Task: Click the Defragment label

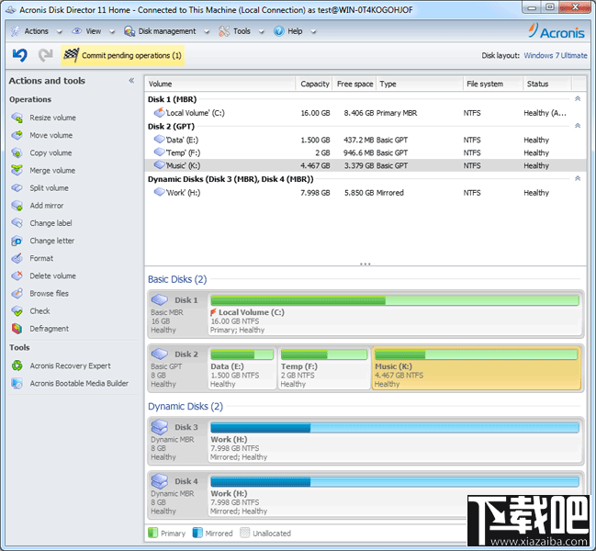Action: point(50,329)
